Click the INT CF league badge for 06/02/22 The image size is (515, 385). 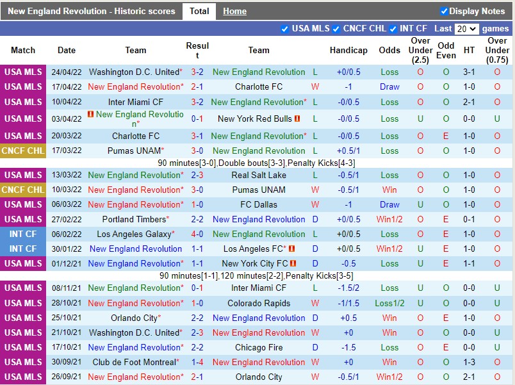tap(23, 234)
